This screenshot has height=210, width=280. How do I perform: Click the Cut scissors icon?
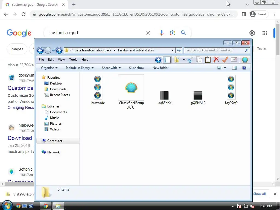[191, 60]
